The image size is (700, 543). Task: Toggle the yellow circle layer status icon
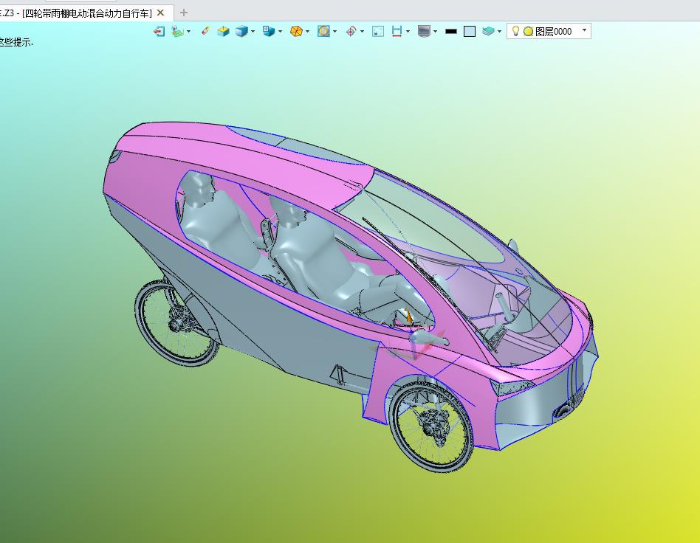(x=528, y=32)
